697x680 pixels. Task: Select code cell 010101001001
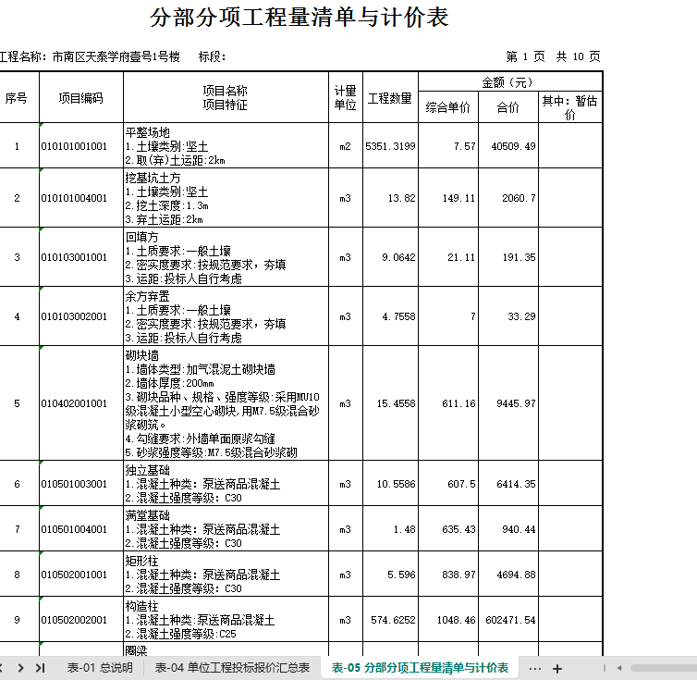(81, 146)
